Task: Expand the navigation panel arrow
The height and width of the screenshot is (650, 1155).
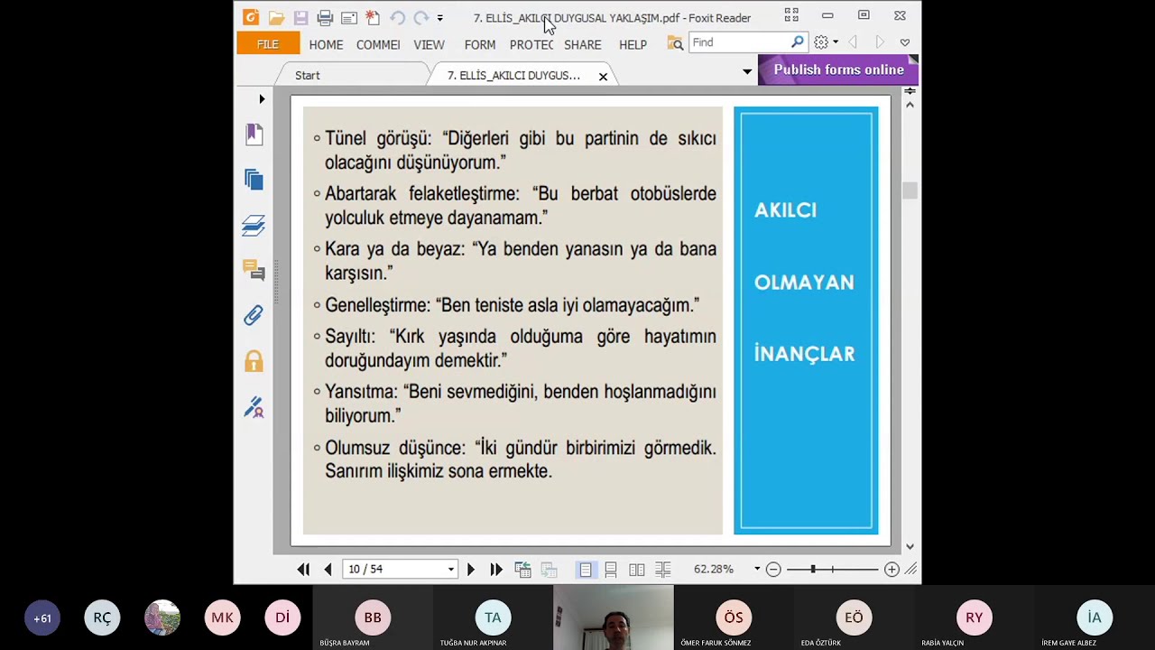Action: (x=262, y=98)
